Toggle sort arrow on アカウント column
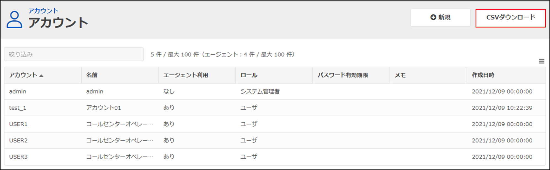 (x=41, y=76)
